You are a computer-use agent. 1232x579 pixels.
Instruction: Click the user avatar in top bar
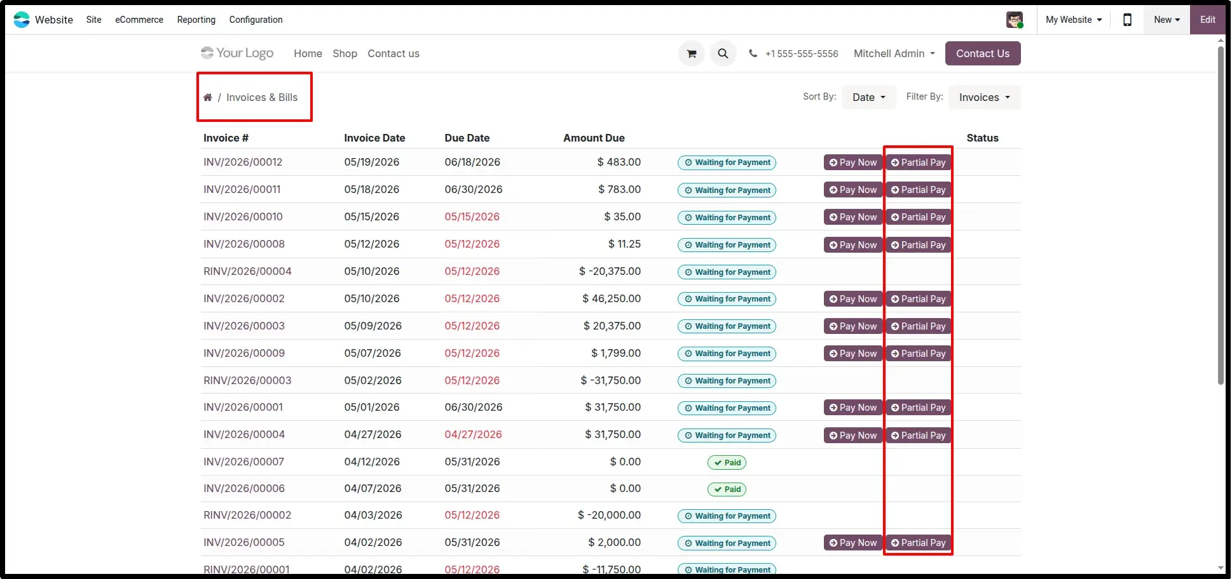(1015, 20)
